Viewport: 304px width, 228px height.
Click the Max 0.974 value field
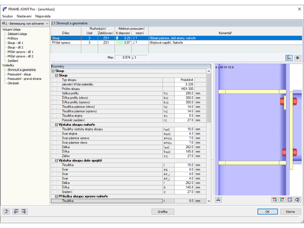[123, 57]
